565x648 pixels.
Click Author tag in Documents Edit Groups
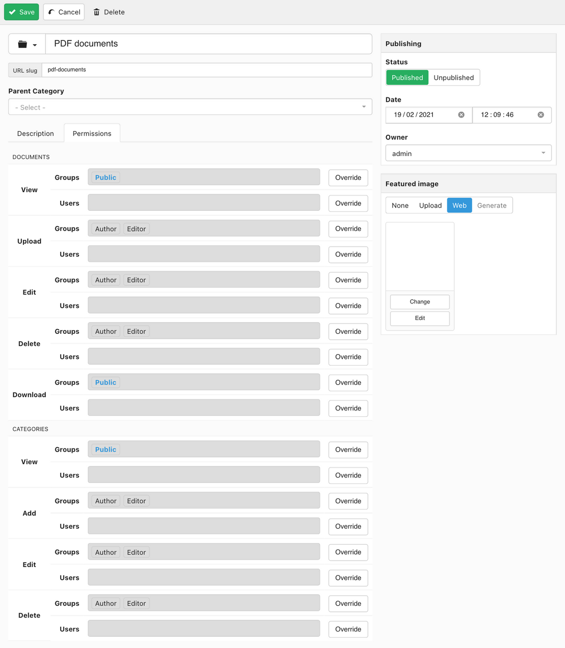click(105, 280)
